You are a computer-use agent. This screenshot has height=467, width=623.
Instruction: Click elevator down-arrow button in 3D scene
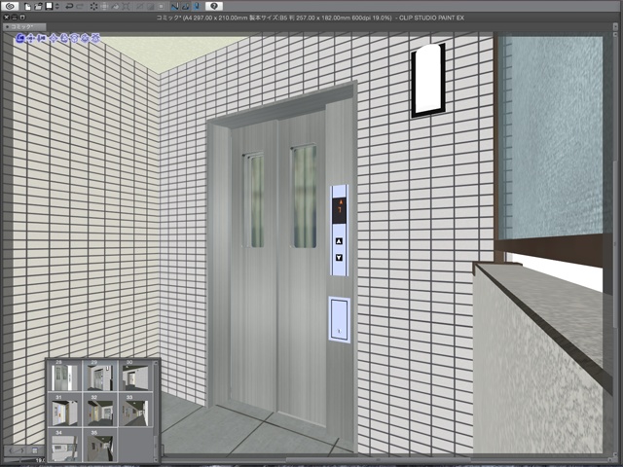pyautogui.click(x=339, y=257)
